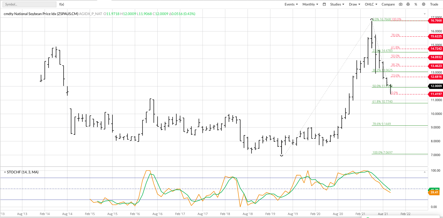Click the f(x) expression button
Image resolution: width=443 pixels, height=218 pixels.
(x=62, y=4)
